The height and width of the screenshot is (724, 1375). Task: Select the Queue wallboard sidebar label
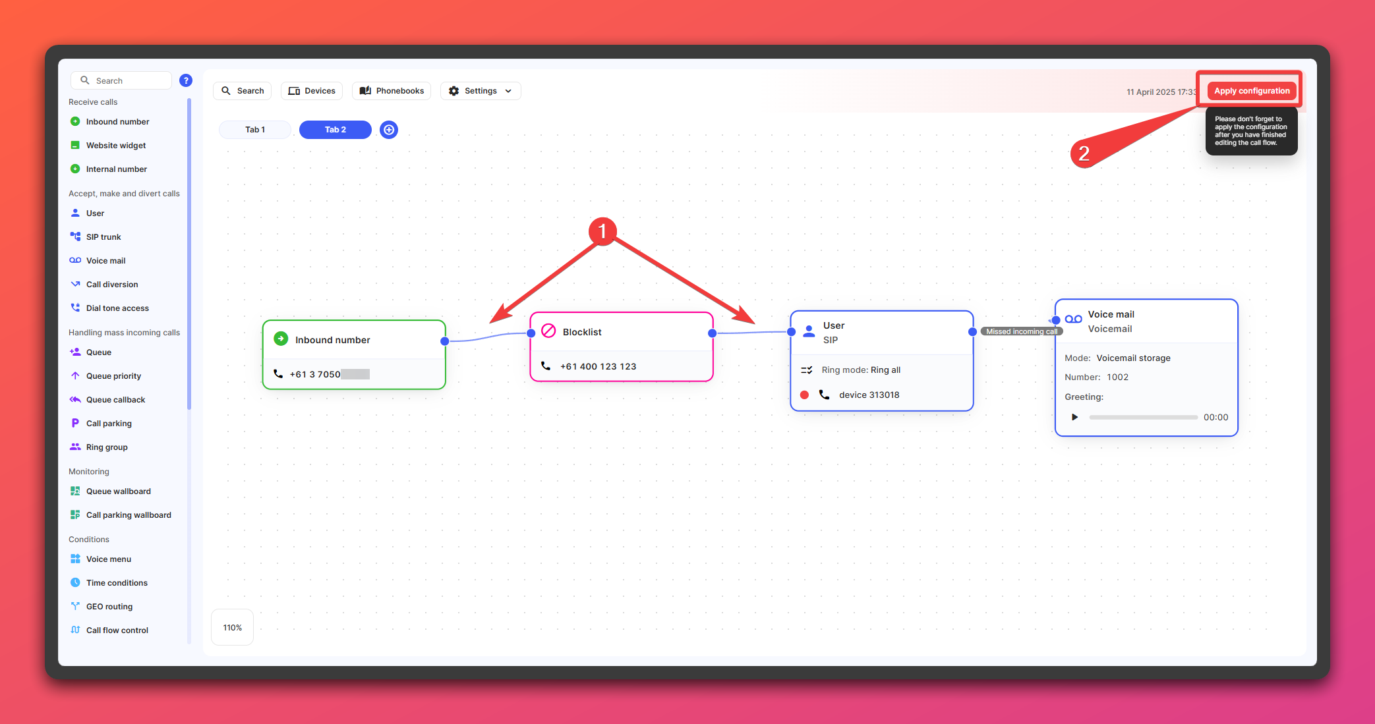(x=119, y=491)
